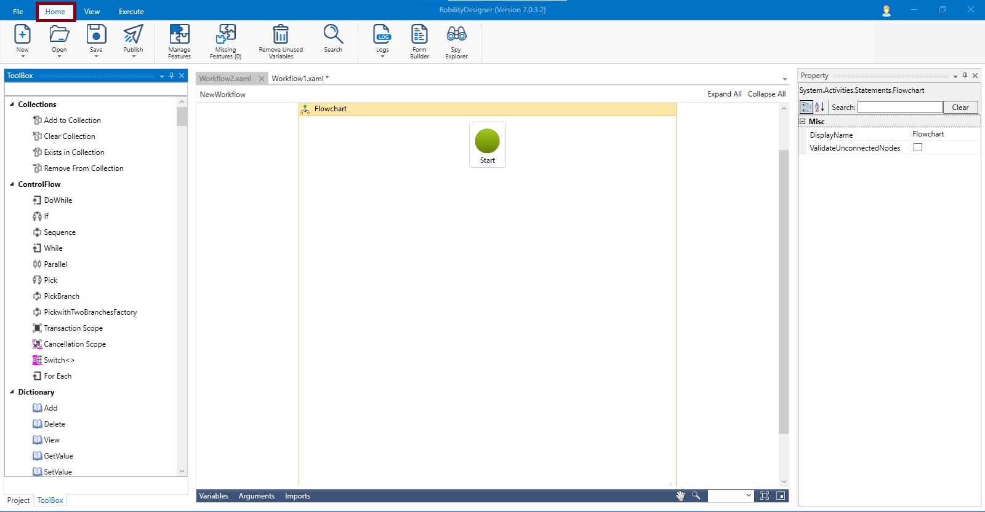Click the Search magnifier in ribbon
This screenshot has width=985, height=512.
333,35
